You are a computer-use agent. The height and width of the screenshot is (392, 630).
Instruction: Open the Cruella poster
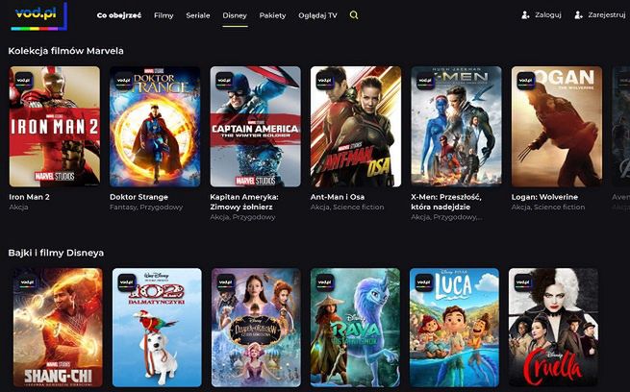click(x=553, y=328)
